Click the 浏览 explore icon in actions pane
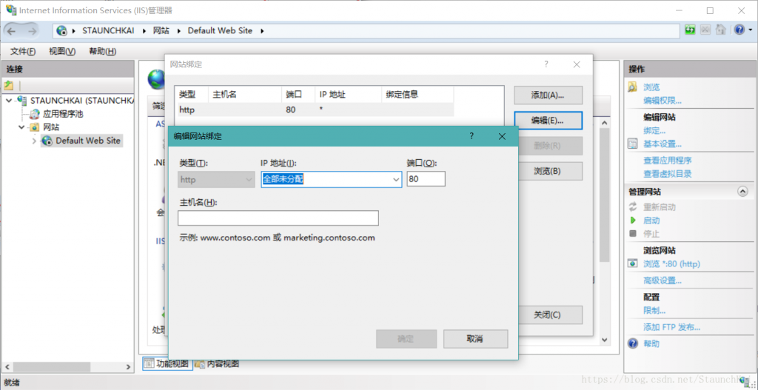Image resolution: width=758 pixels, height=390 pixels. coord(633,87)
